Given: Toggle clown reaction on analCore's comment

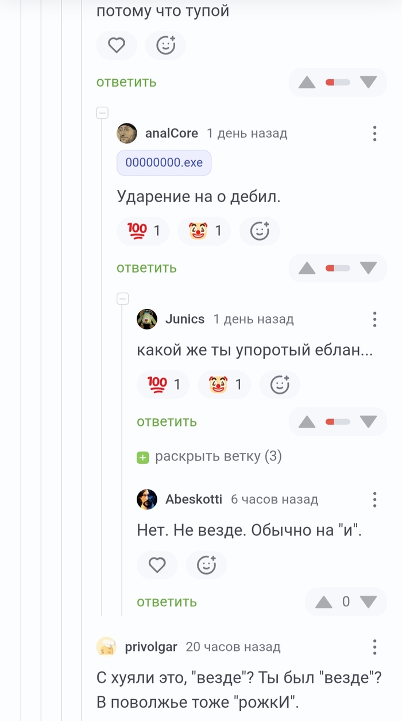Looking at the screenshot, I should pyautogui.click(x=204, y=231).
